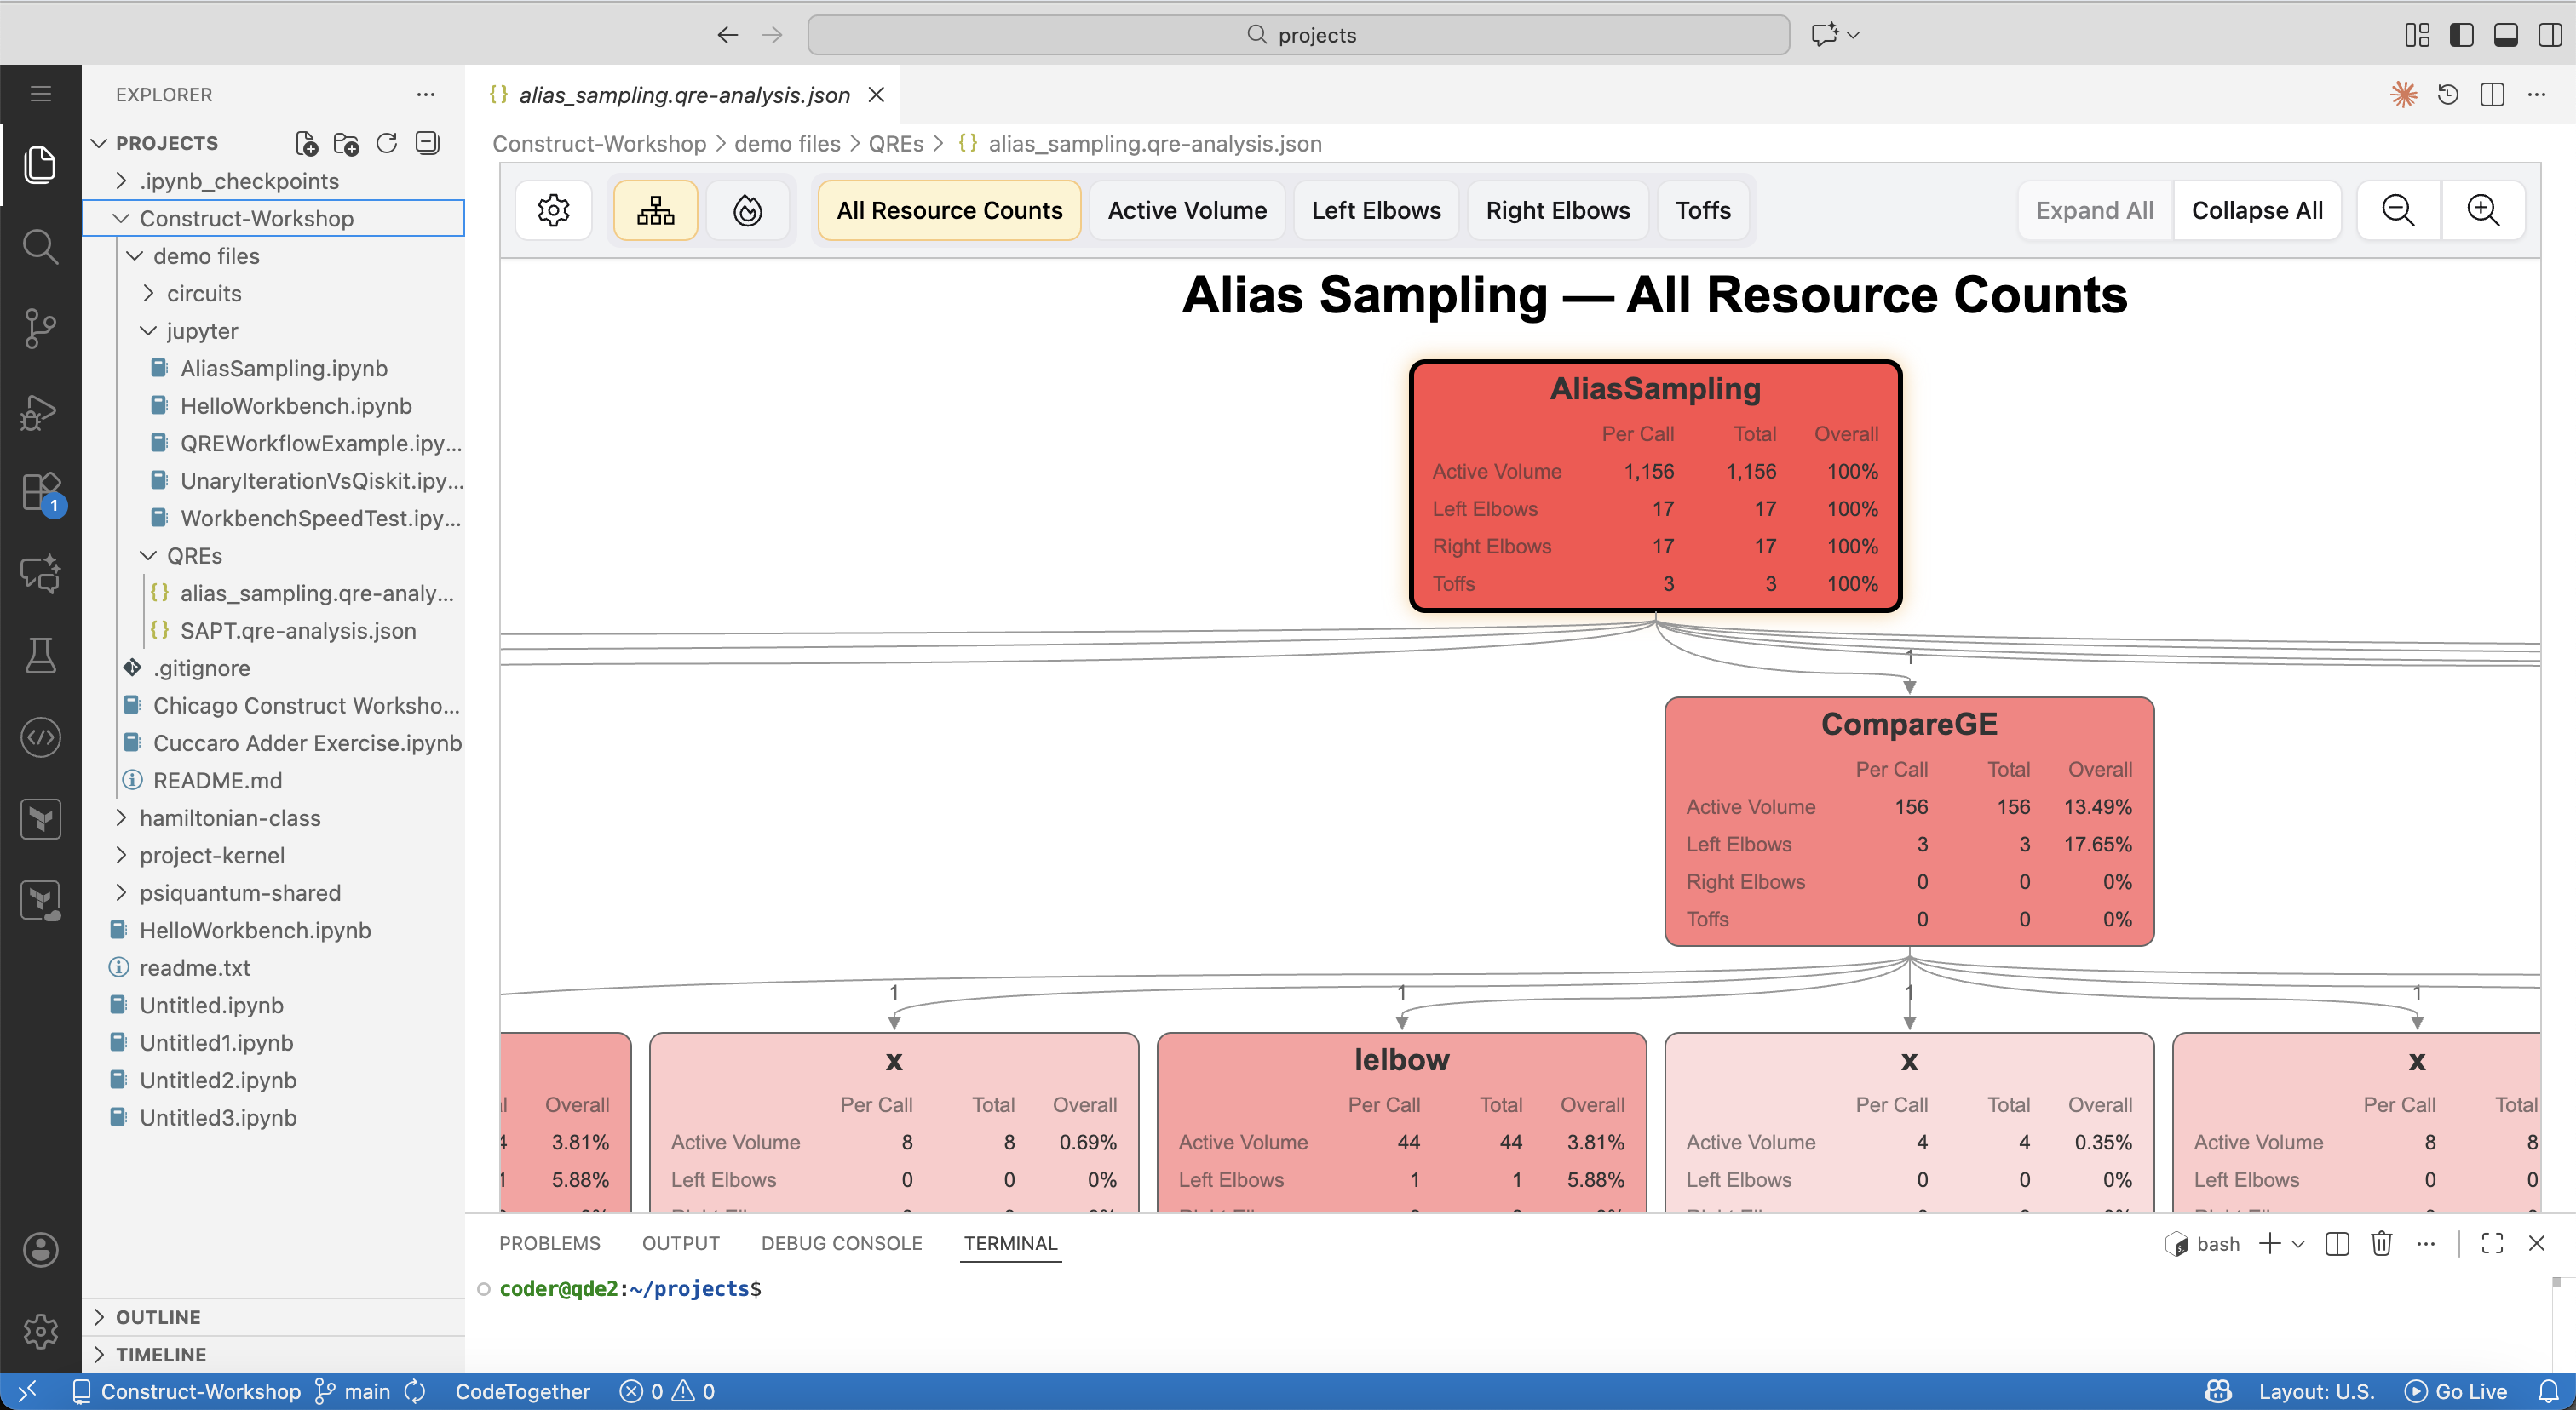Collapse the demo files folder
The height and width of the screenshot is (1410, 2576).
[x=273, y=255]
